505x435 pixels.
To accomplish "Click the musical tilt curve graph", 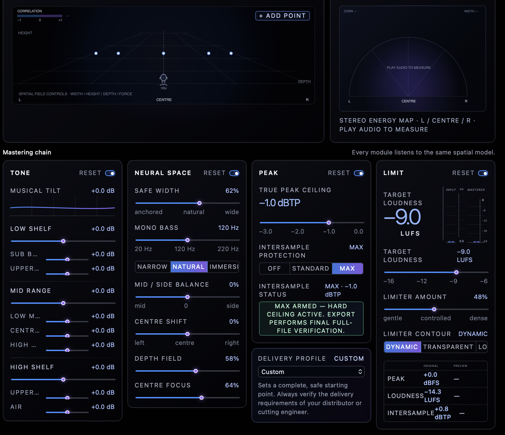I will (x=63, y=207).
